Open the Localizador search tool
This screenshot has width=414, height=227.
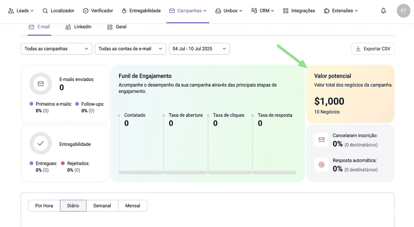[58, 11]
